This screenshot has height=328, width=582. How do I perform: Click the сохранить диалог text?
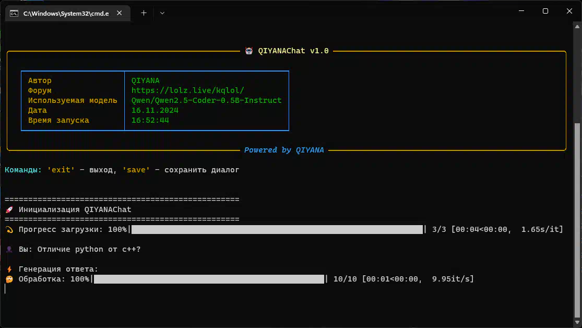[202, 170]
